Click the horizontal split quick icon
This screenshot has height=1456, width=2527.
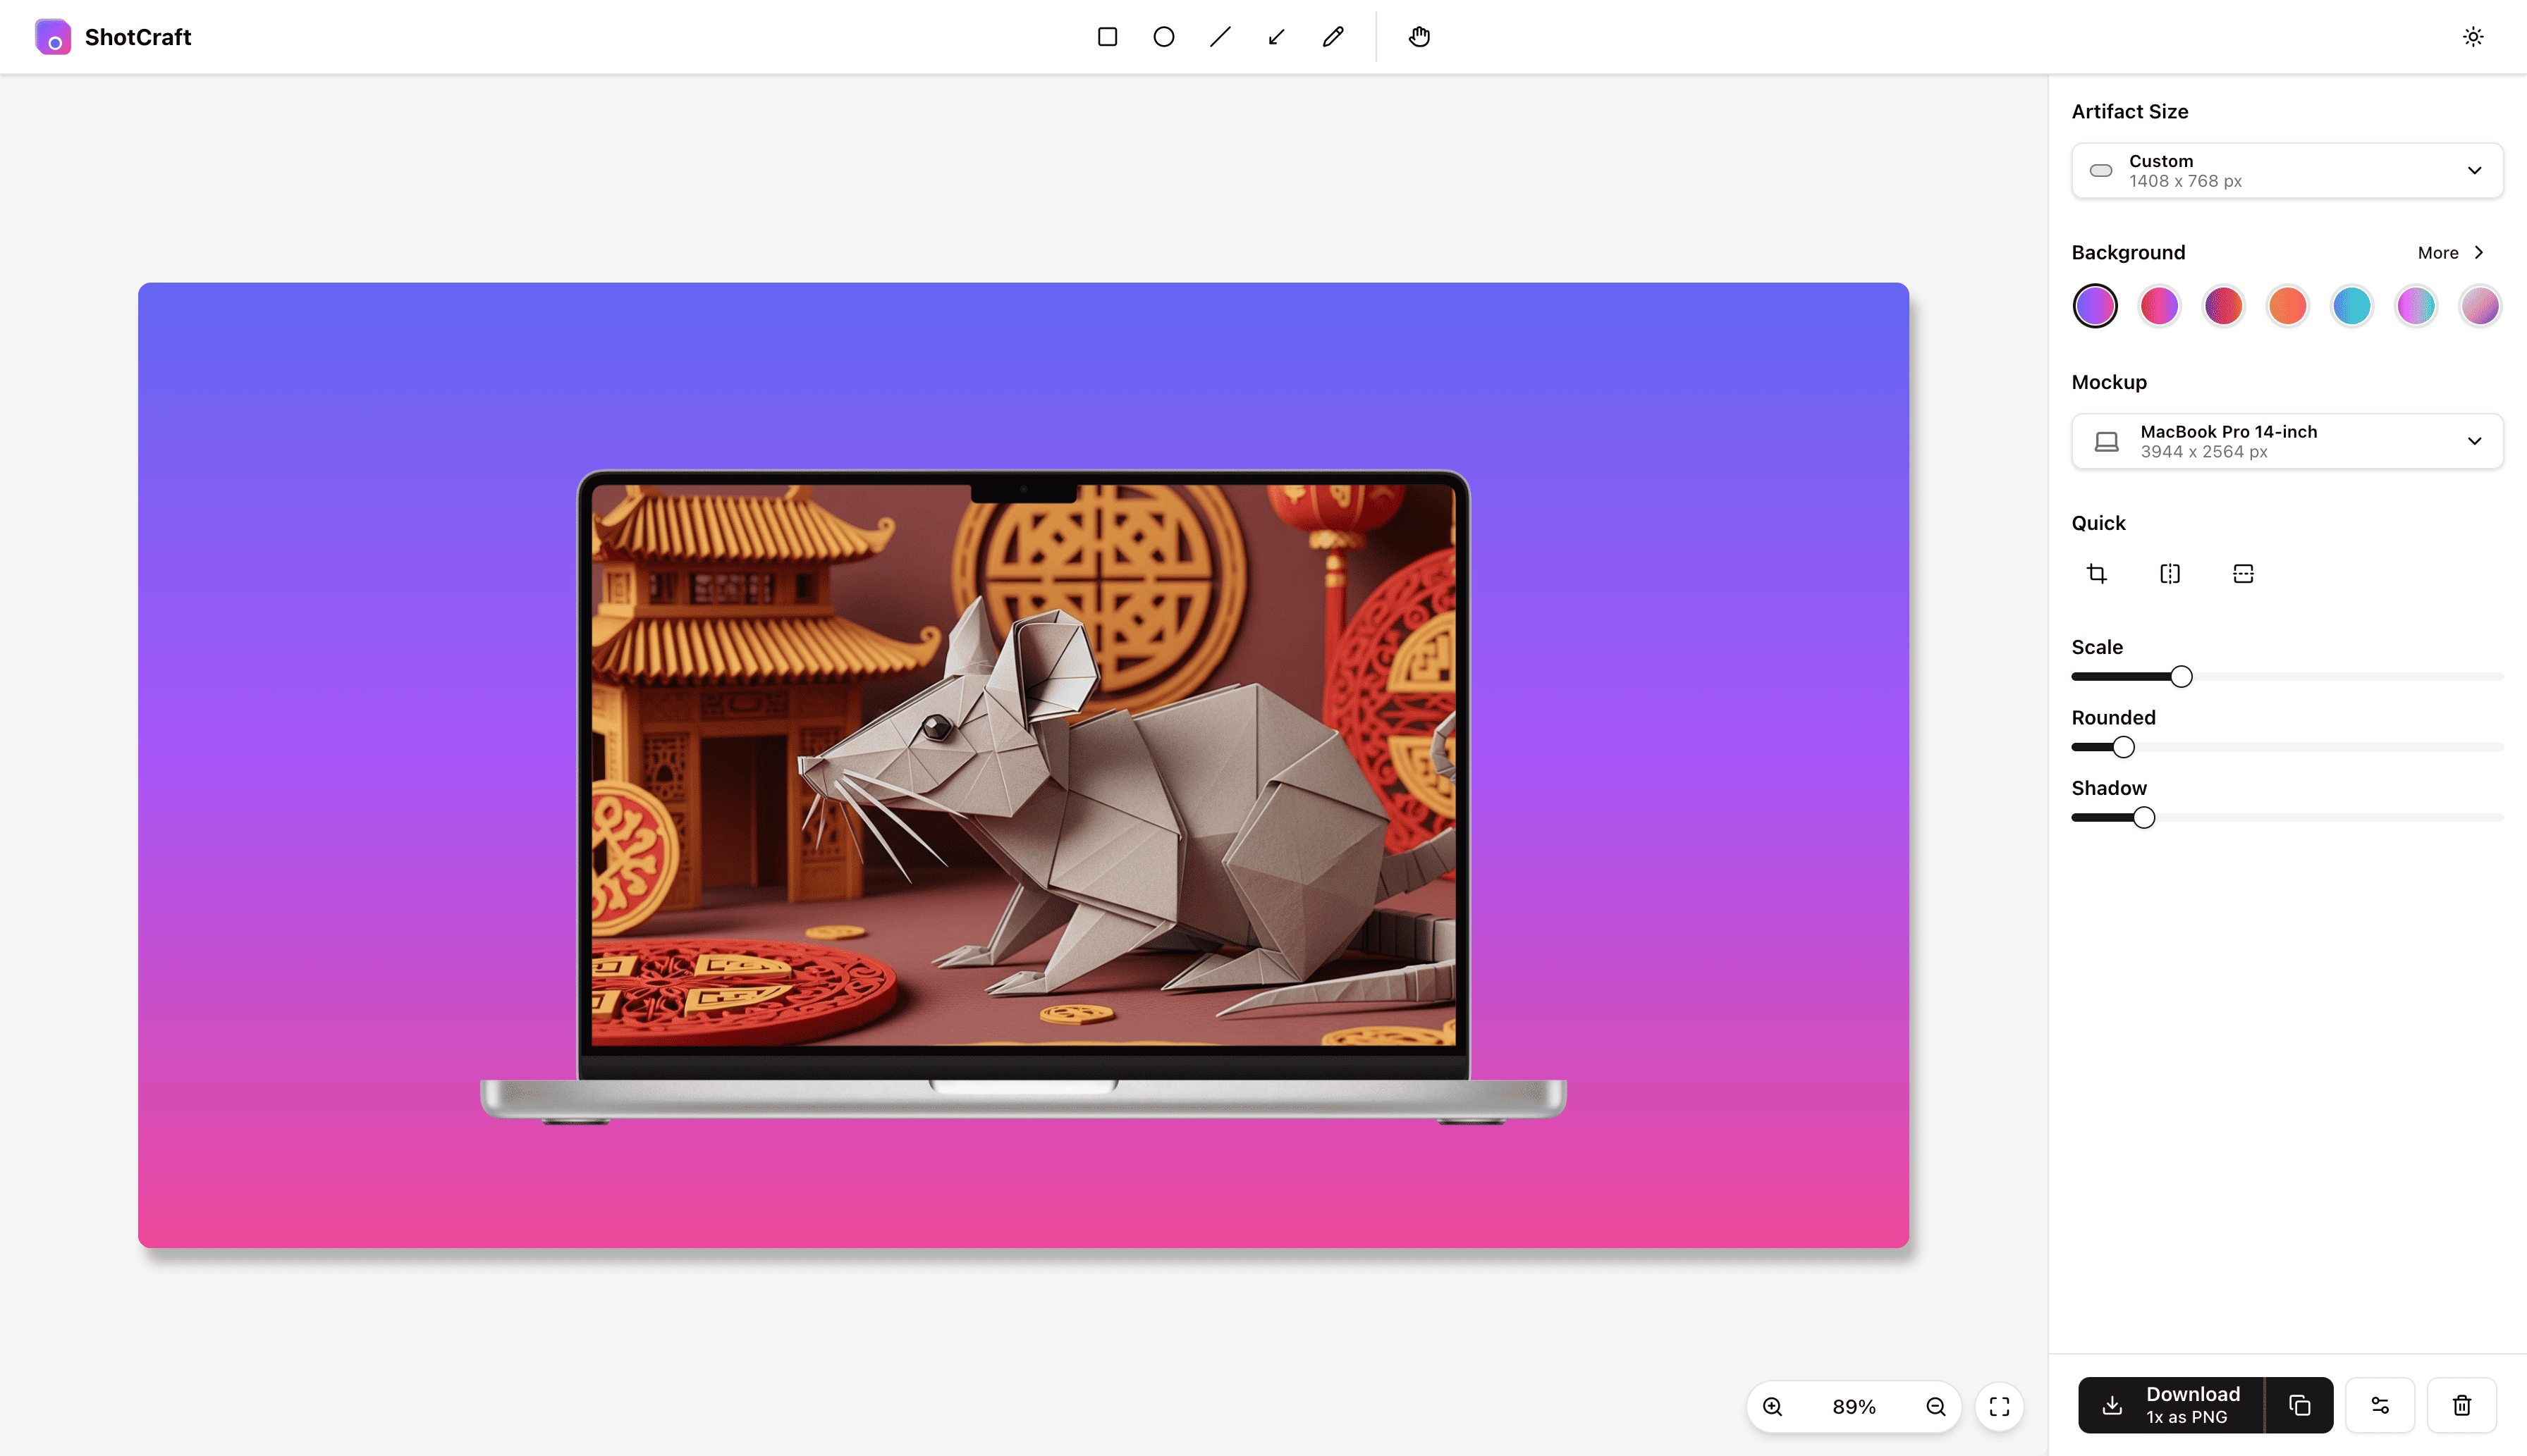pos(2243,573)
